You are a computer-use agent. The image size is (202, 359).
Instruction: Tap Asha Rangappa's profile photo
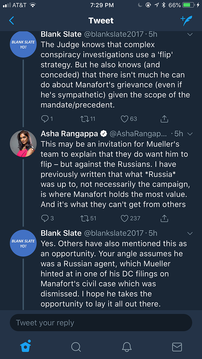pos(23,143)
